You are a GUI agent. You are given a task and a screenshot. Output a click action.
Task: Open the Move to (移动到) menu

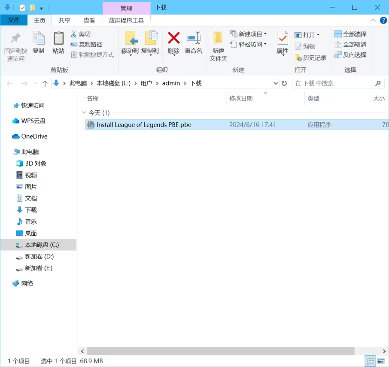click(x=130, y=43)
